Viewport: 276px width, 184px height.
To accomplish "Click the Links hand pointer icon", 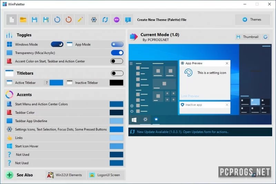I will tap(10, 138).
